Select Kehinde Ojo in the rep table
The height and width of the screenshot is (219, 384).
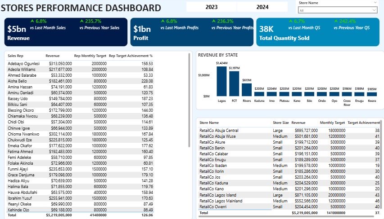[x=18, y=210]
